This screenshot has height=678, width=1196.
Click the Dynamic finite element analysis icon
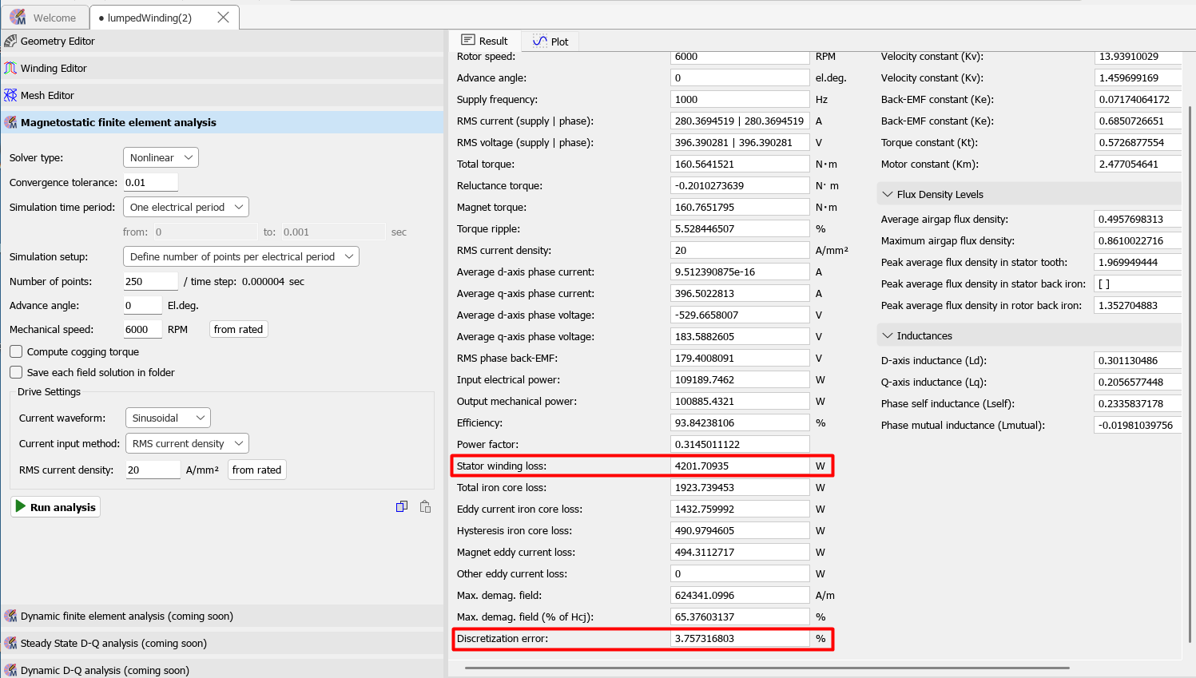coord(10,616)
